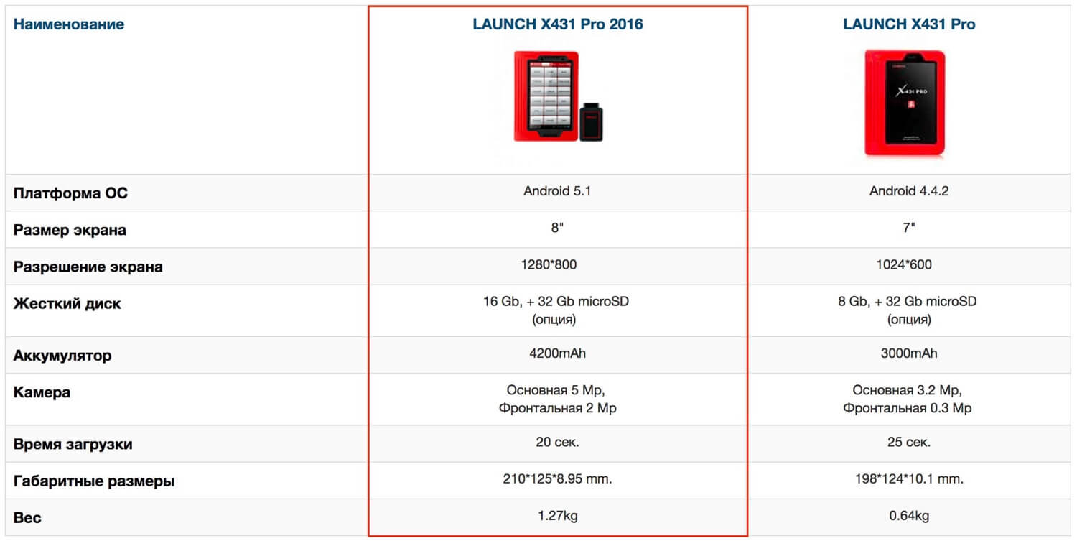Click the 25 сек. boot time value

(x=909, y=443)
